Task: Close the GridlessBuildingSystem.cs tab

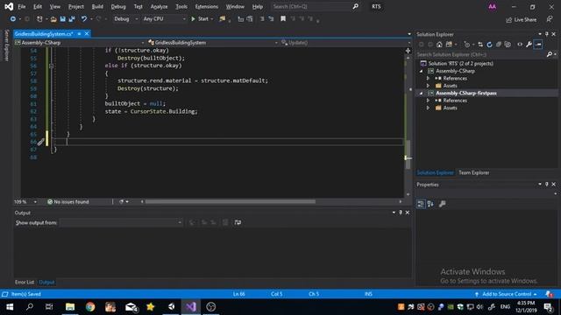Action: pos(87,33)
